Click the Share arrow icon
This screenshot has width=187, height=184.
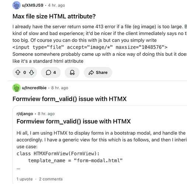[91, 72]
